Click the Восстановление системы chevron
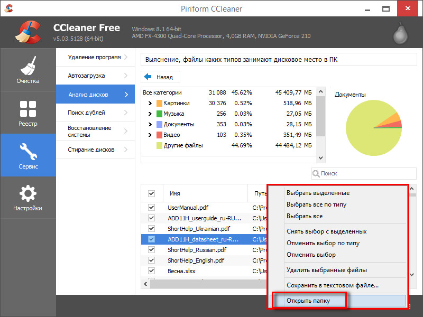 (x=126, y=131)
